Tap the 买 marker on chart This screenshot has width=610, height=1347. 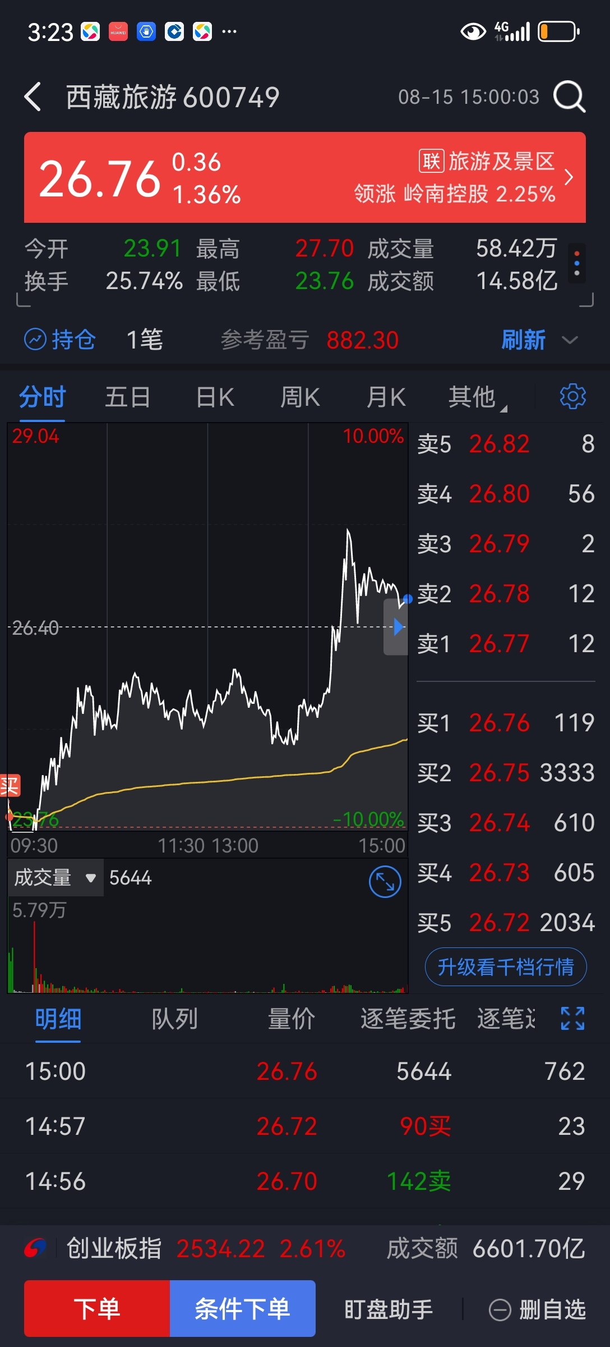point(10,786)
